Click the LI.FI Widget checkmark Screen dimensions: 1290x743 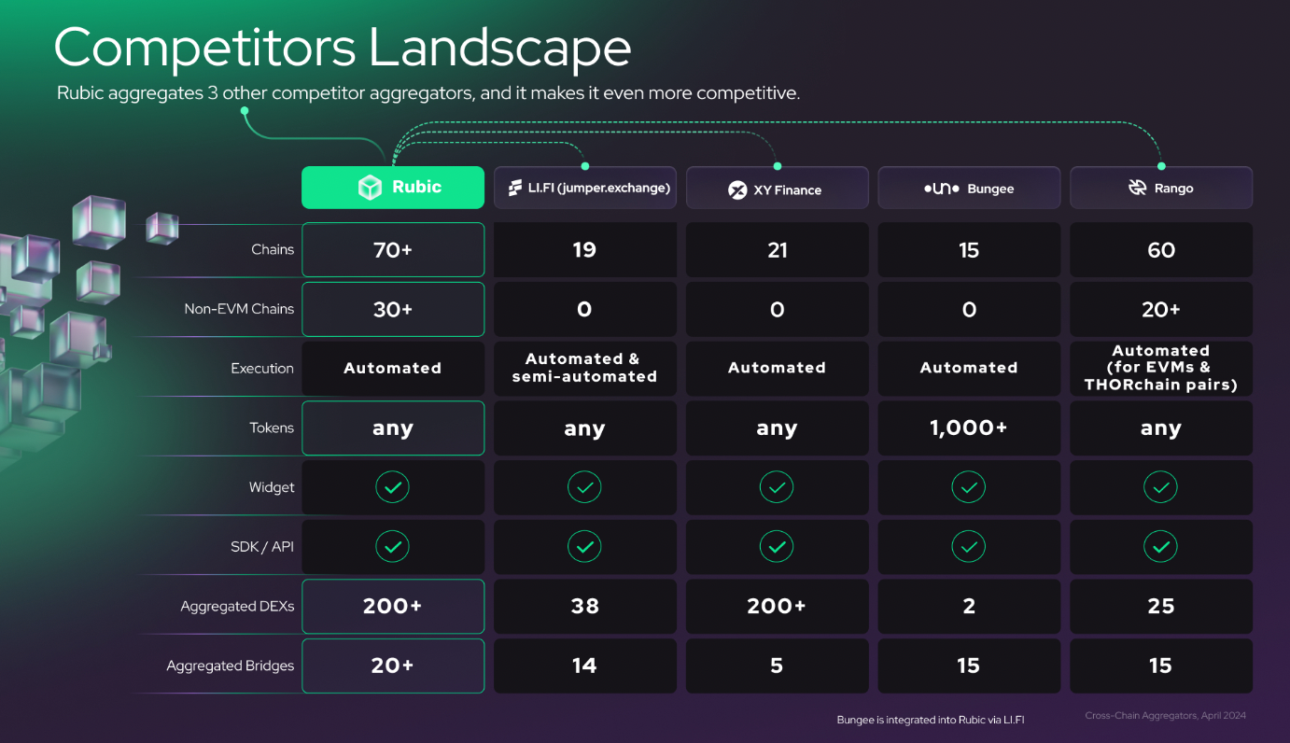coord(584,487)
